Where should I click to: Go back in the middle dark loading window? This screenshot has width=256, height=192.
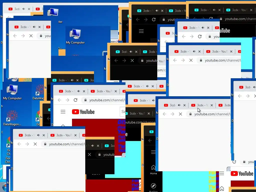tap(116, 60)
